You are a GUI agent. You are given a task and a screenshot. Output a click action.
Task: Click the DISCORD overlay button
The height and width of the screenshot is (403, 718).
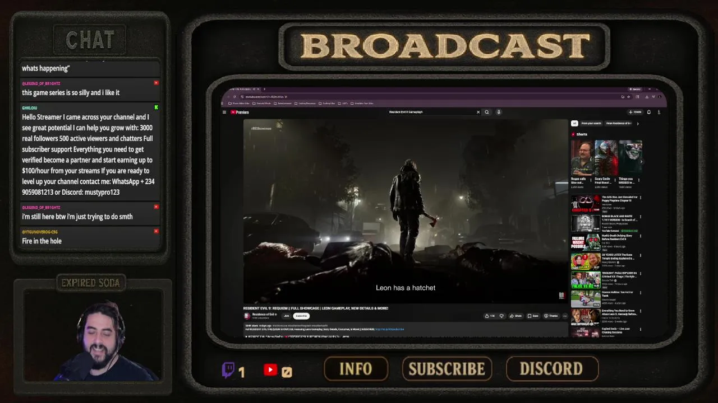tap(551, 369)
